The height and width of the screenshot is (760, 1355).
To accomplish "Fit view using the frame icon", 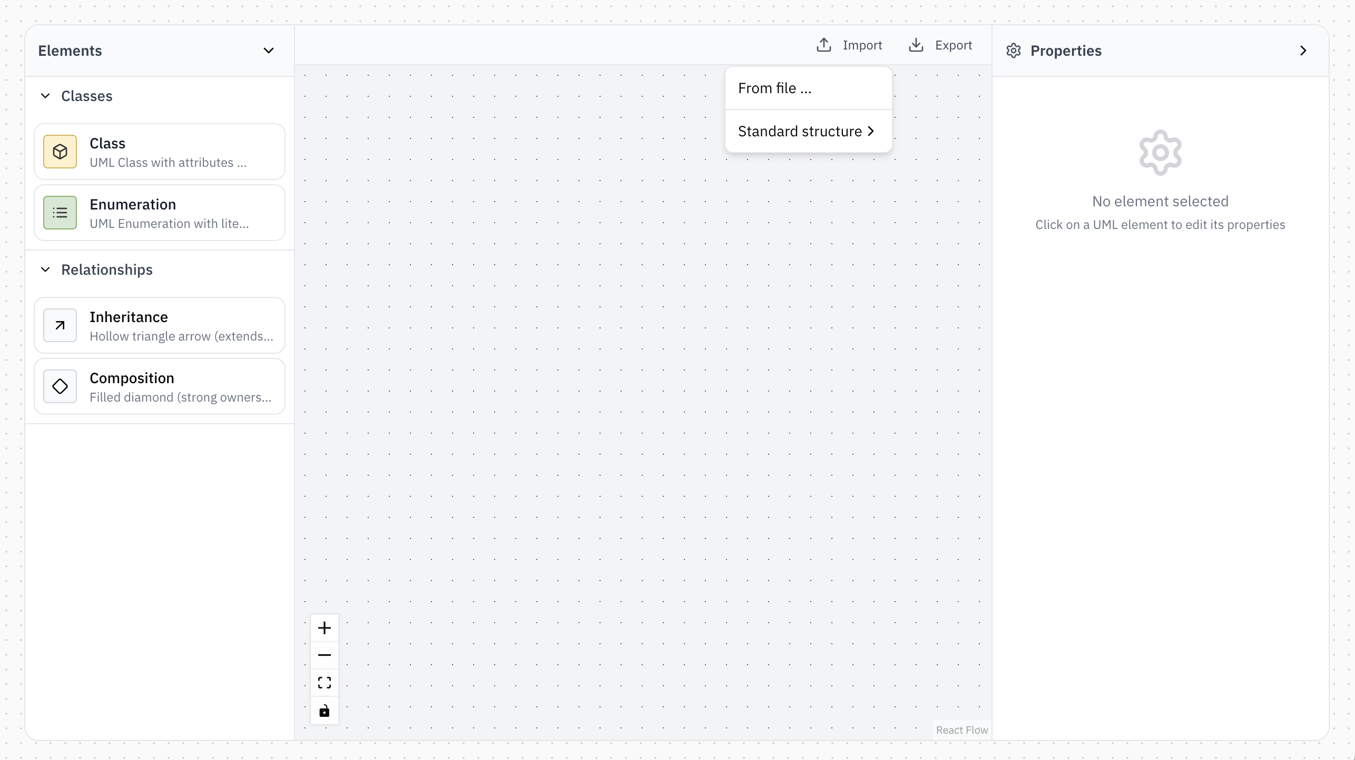I will (325, 683).
